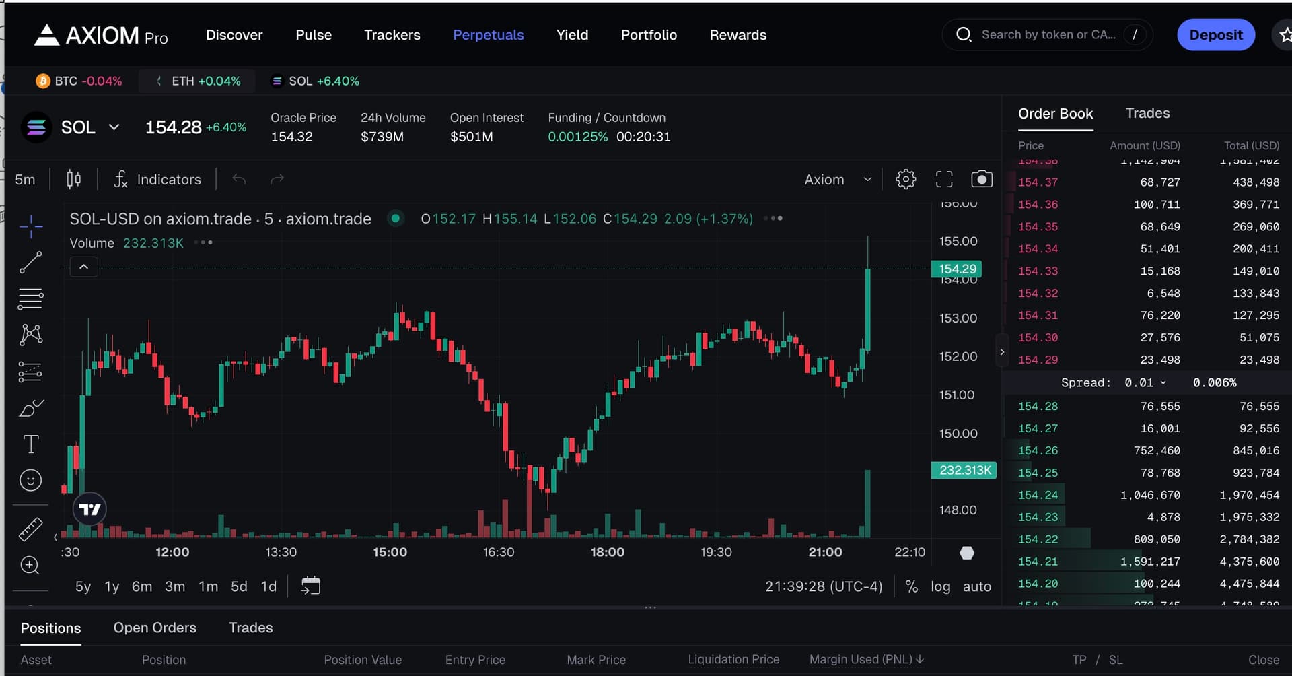Toggle log scale mode
Viewport: 1292px width, 676px height.
941,586
